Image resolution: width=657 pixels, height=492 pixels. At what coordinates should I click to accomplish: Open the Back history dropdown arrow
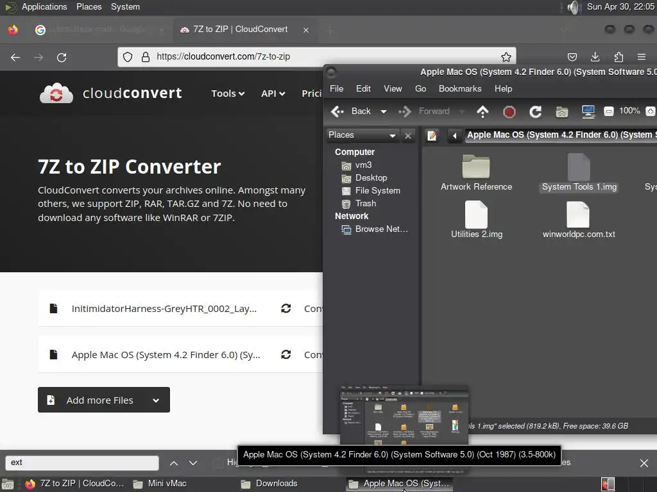(384, 111)
